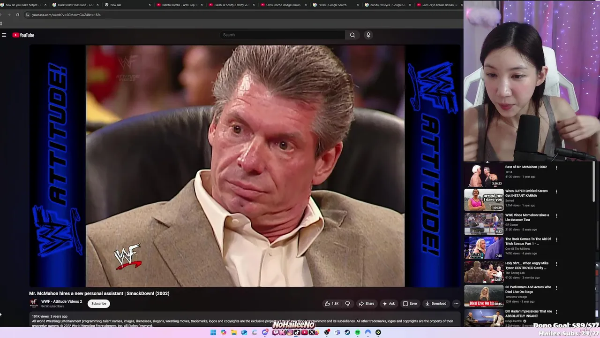Open 'WWE Vince Mcmahon takes a Lie detector' thumbnail

point(484,223)
